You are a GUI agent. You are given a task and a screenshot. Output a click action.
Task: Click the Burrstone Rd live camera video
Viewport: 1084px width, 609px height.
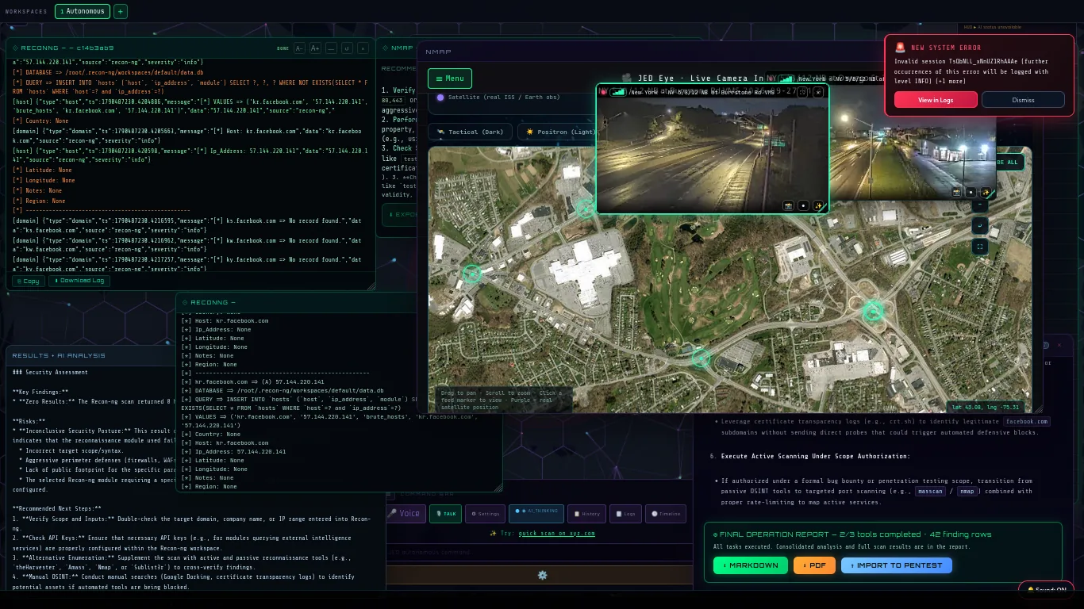712,151
